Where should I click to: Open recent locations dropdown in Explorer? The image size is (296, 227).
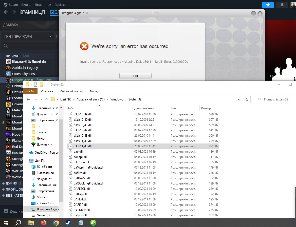click(x=42, y=99)
